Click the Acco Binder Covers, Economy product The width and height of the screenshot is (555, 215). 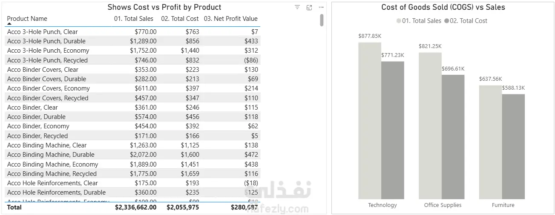(49, 88)
